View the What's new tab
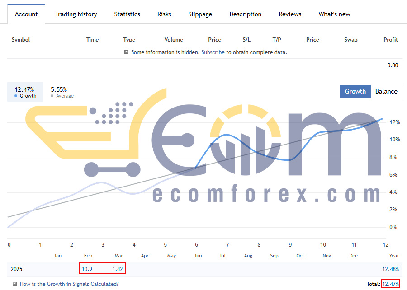 [334, 14]
